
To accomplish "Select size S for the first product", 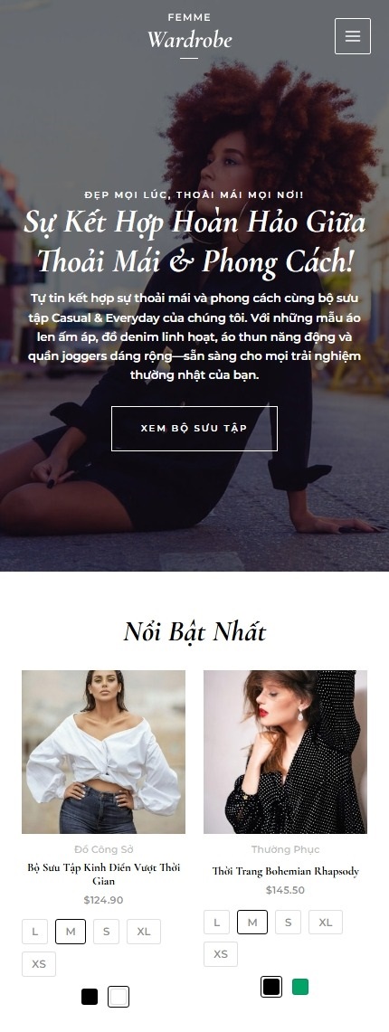I will coord(106,932).
